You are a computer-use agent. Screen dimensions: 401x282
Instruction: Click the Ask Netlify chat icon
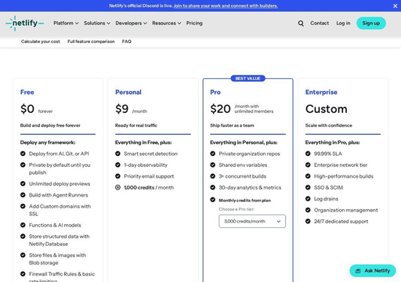pyautogui.click(x=358, y=271)
